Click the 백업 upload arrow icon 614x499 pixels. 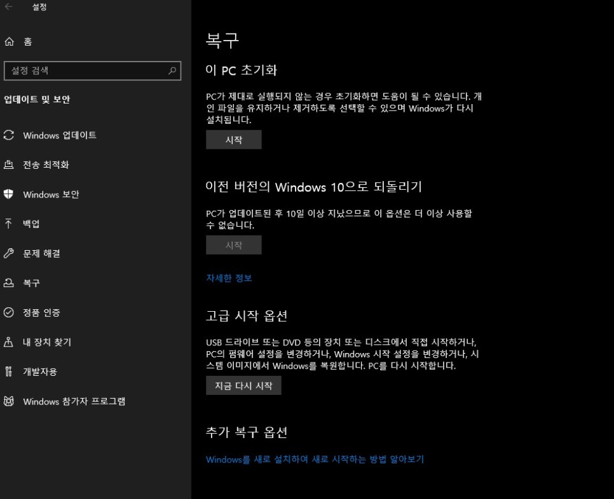(x=8, y=223)
